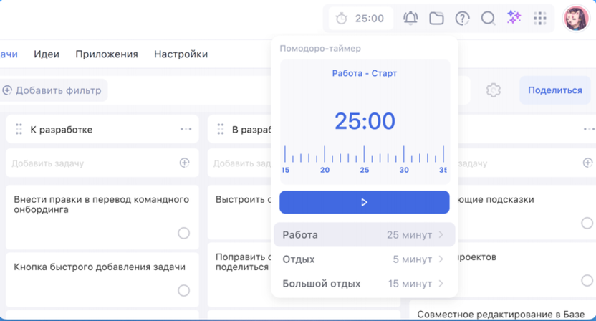Viewport: 596px width, 321px height.
Task: Open the apps grid menu
Action: (x=539, y=18)
